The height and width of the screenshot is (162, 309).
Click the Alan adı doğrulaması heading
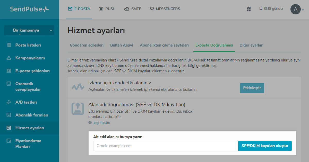[137, 105]
